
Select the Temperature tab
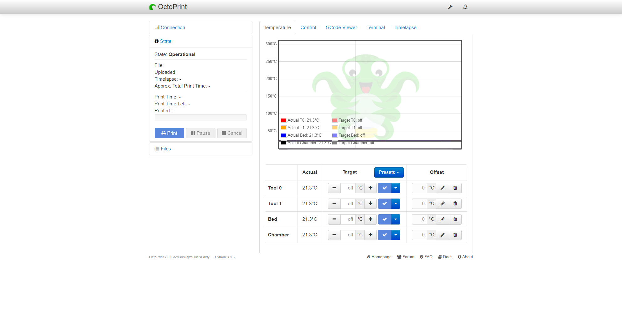[277, 28]
